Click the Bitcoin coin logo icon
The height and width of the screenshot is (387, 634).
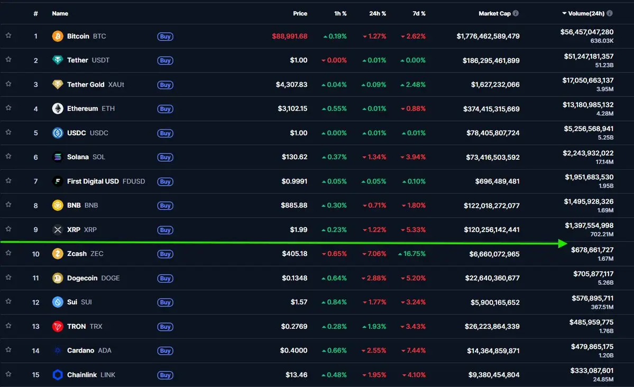click(x=58, y=36)
